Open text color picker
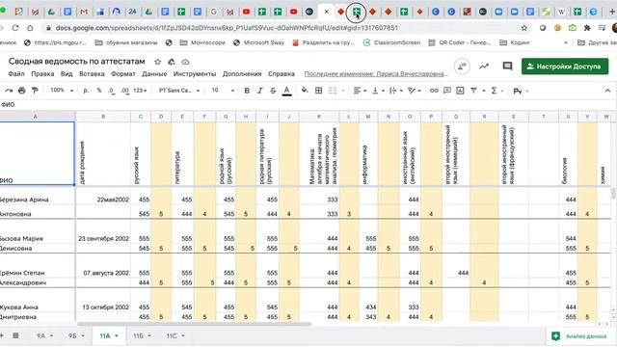Screen dimensions: 617x347 (x=287, y=91)
